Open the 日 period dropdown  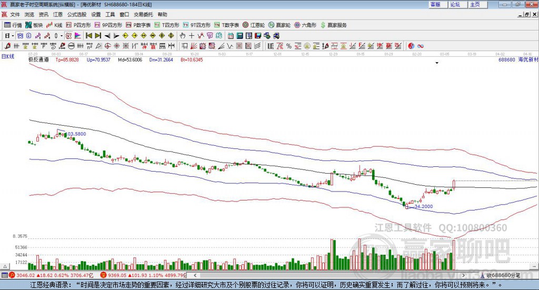[x=9, y=36]
